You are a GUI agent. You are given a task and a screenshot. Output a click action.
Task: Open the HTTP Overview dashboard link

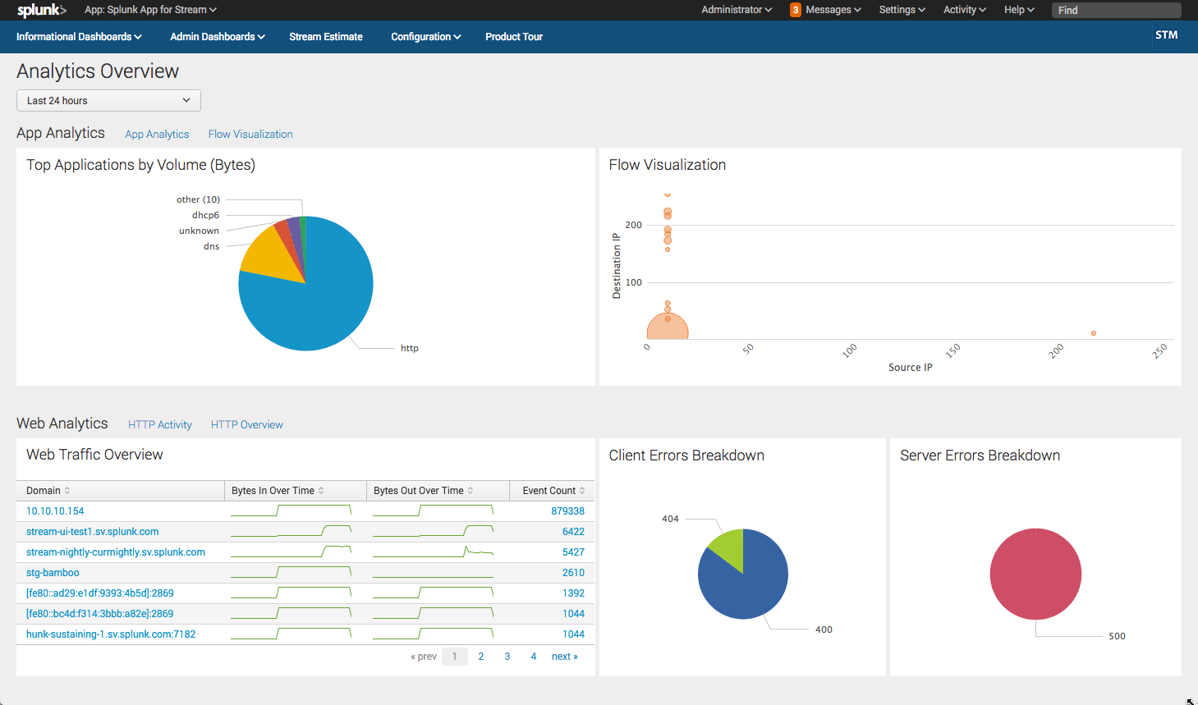pyautogui.click(x=246, y=424)
